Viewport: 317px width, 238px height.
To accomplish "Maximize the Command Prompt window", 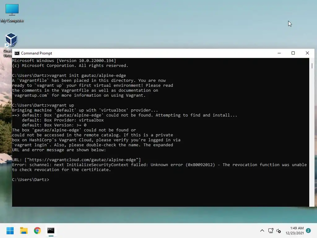I will click(293, 53).
